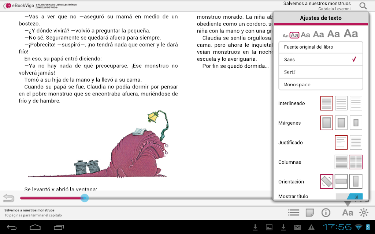Set tightest Interlineado line spacing
The height and width of the screenshot is (234, 375).
point(326,103)
